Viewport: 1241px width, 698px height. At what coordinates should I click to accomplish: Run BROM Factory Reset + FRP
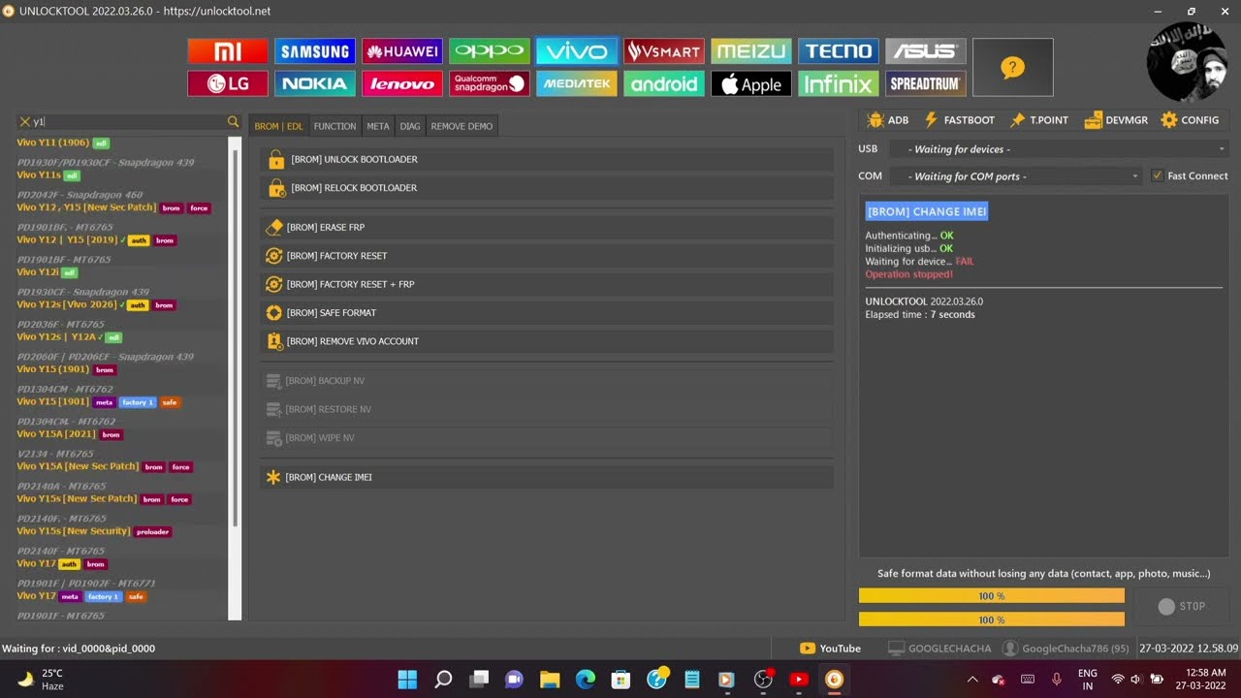click(x=547, y=284)
